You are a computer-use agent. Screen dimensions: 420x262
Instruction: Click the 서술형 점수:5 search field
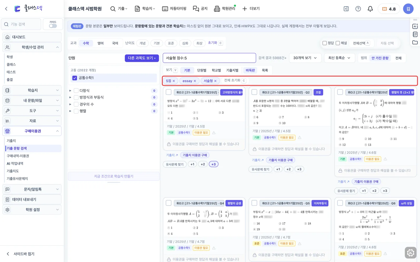click(209, 58)
